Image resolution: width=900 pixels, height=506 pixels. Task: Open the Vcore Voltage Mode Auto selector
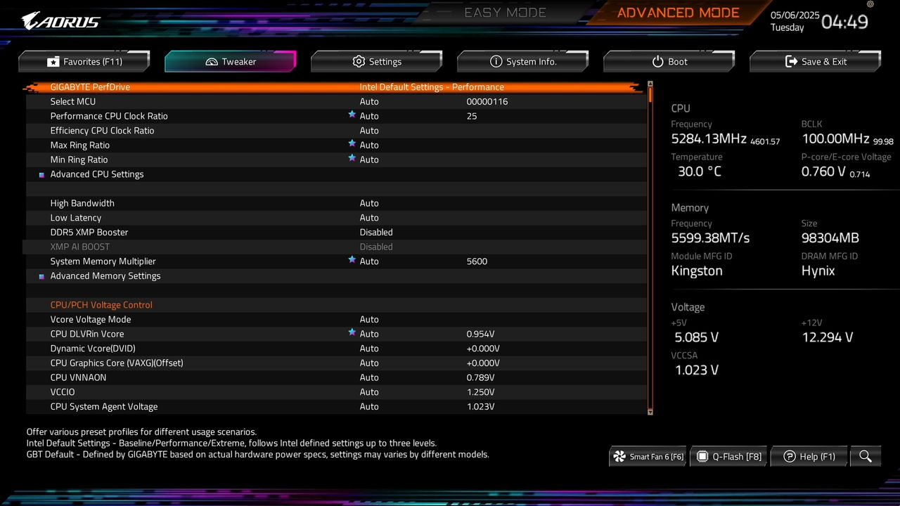click(369, 319)
